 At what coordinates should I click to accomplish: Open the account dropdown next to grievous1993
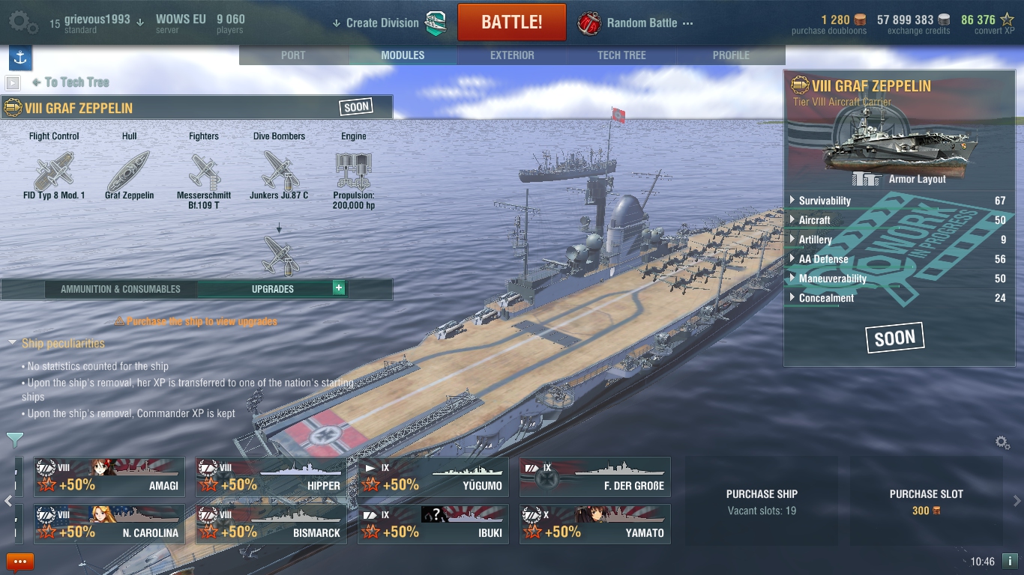(140, 22)
